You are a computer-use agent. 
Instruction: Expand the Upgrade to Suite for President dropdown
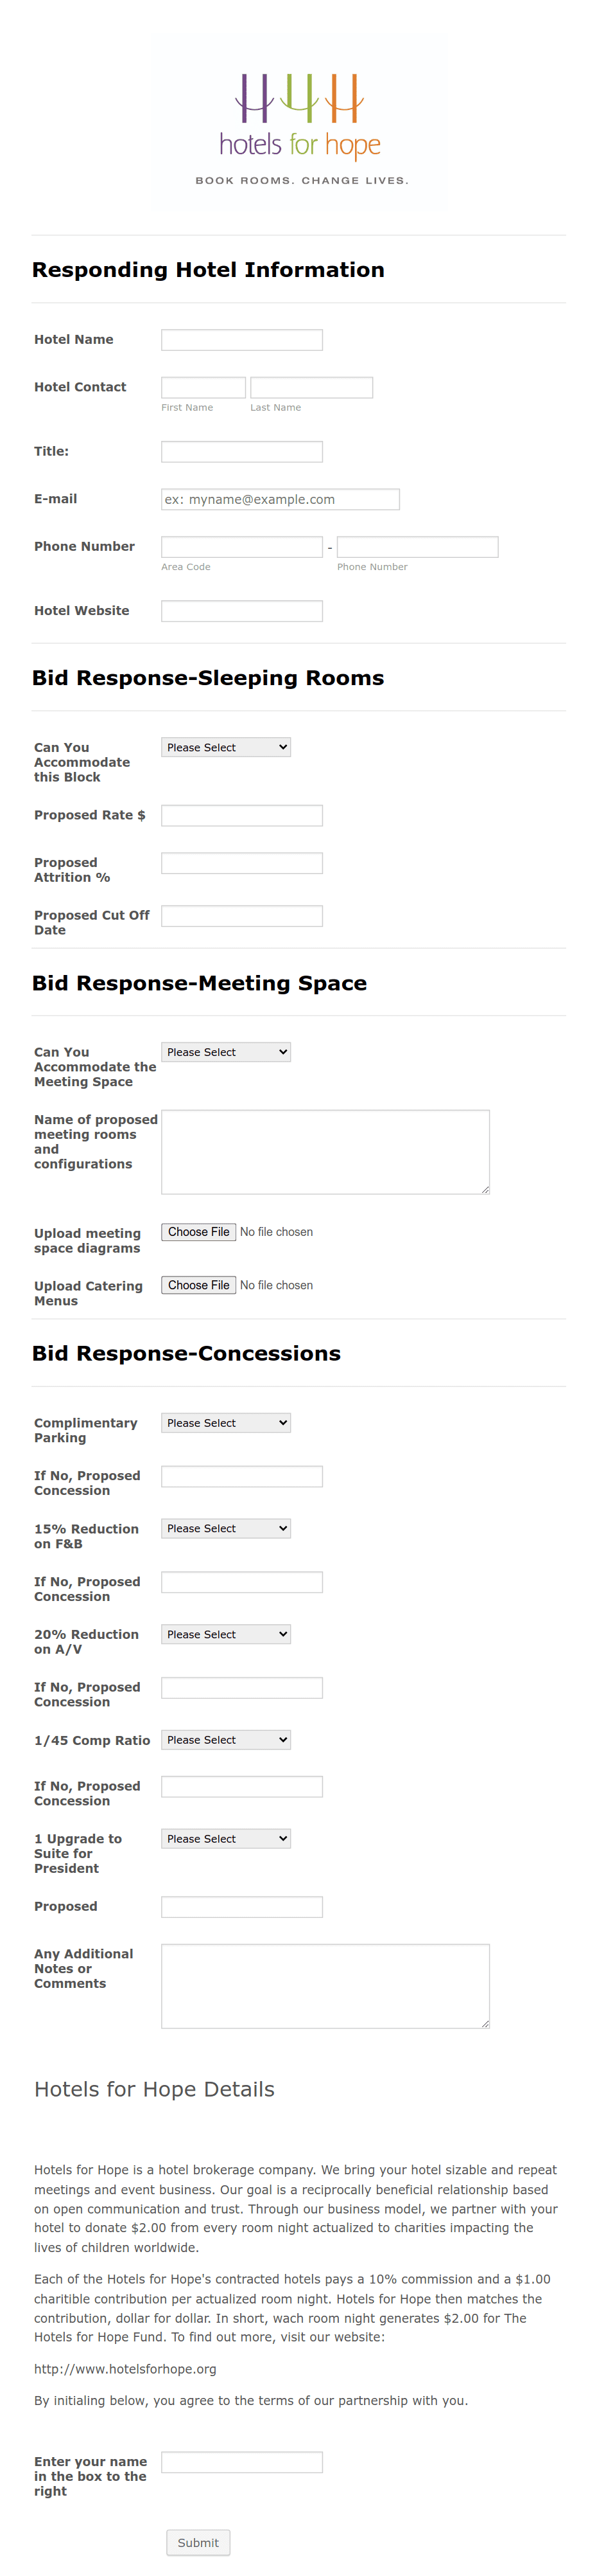[225, 1838]
